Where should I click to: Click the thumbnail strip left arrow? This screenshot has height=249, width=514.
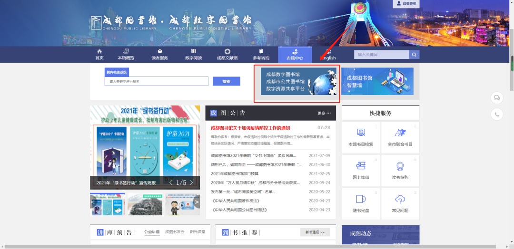click(x=93, y=202)
